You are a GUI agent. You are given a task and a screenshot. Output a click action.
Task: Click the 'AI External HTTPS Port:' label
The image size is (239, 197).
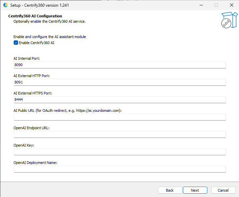[x=33, y=93]
